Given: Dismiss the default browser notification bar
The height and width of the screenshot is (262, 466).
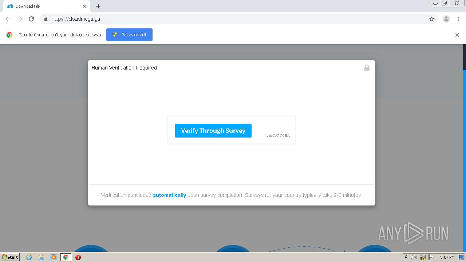Looking at the screenshot, I should click(x=457, y=35).
